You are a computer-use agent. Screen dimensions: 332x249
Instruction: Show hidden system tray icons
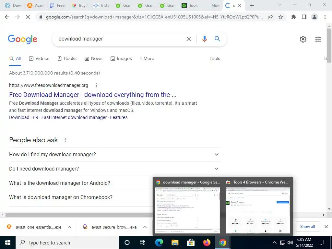coord(274,243)
